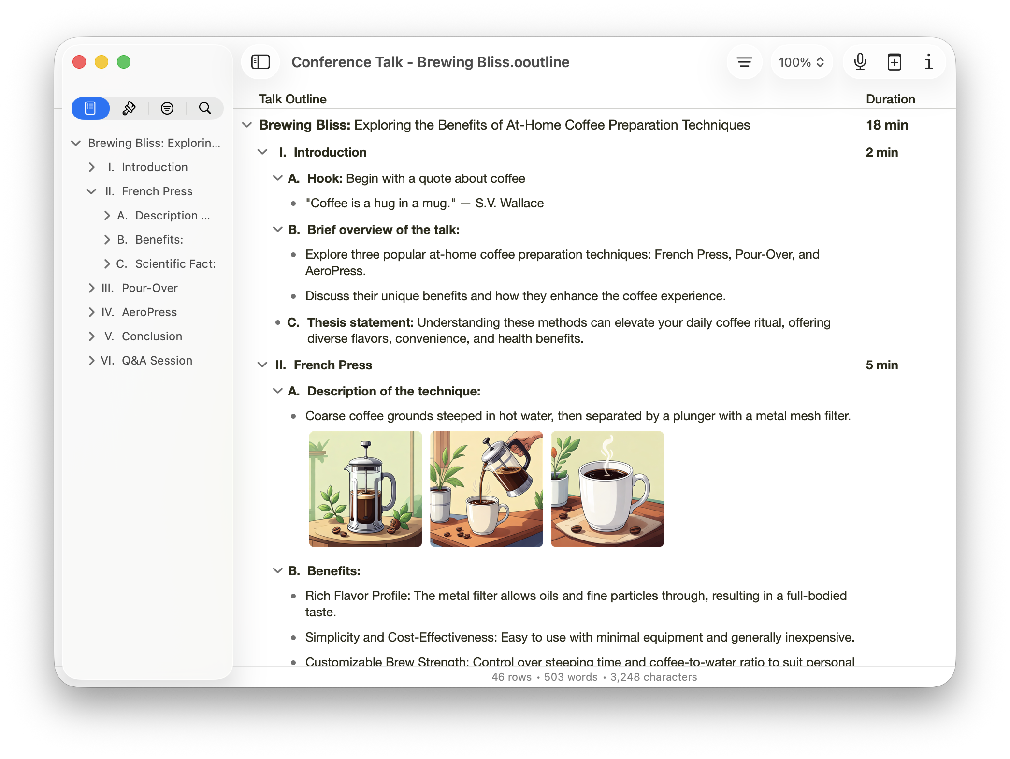
Task: Open document info with the i icon
Action: click(x=928, y=62)
